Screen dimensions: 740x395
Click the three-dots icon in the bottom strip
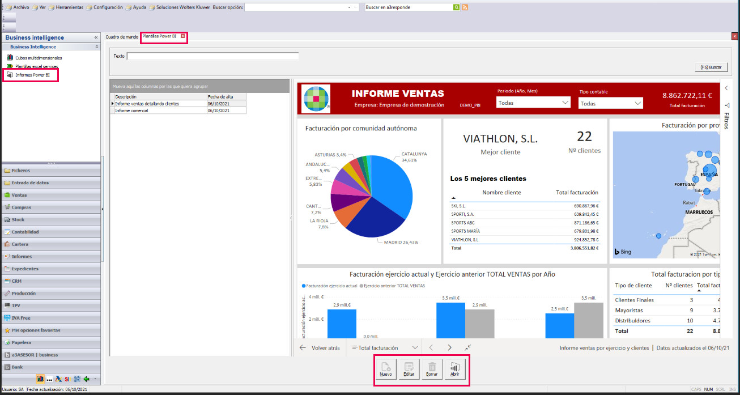pos(49,379)
